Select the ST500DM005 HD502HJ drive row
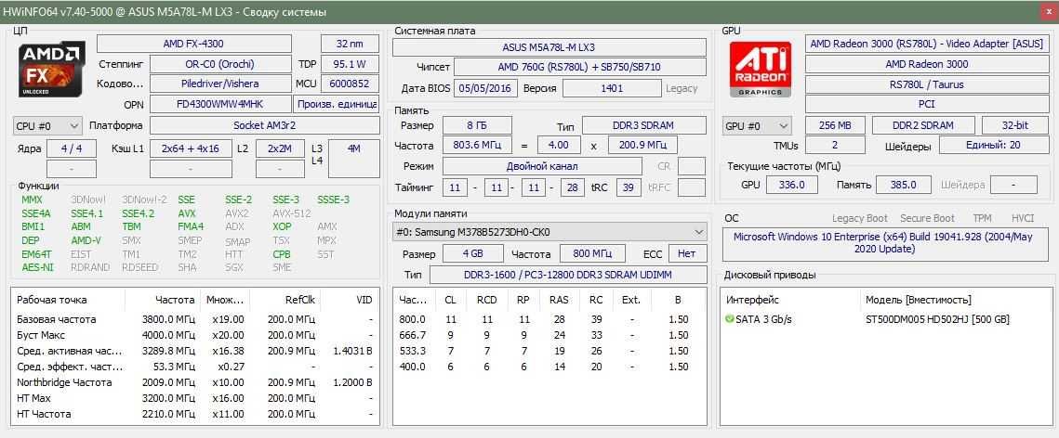 click(x=885, y=319)
